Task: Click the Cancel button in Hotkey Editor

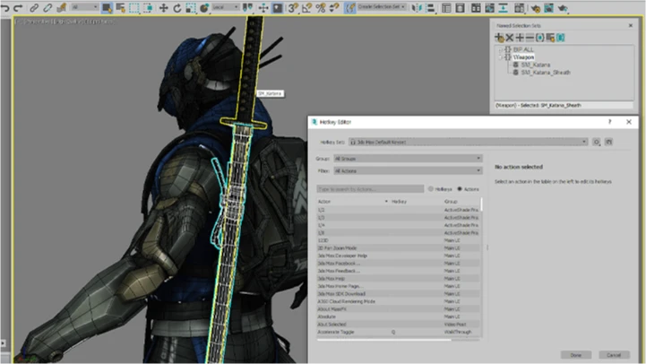Action: point(614,355)
